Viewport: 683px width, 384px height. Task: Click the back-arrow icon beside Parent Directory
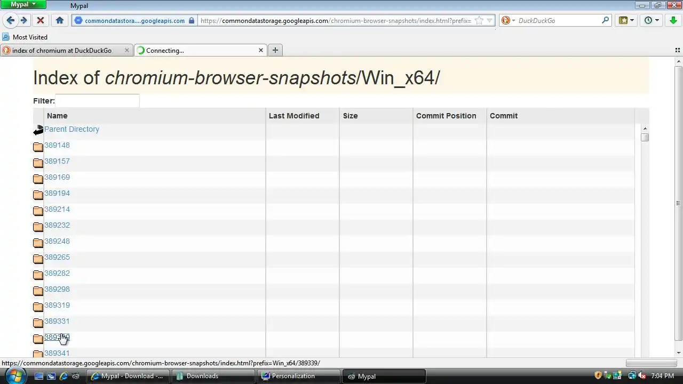point(38,130)
